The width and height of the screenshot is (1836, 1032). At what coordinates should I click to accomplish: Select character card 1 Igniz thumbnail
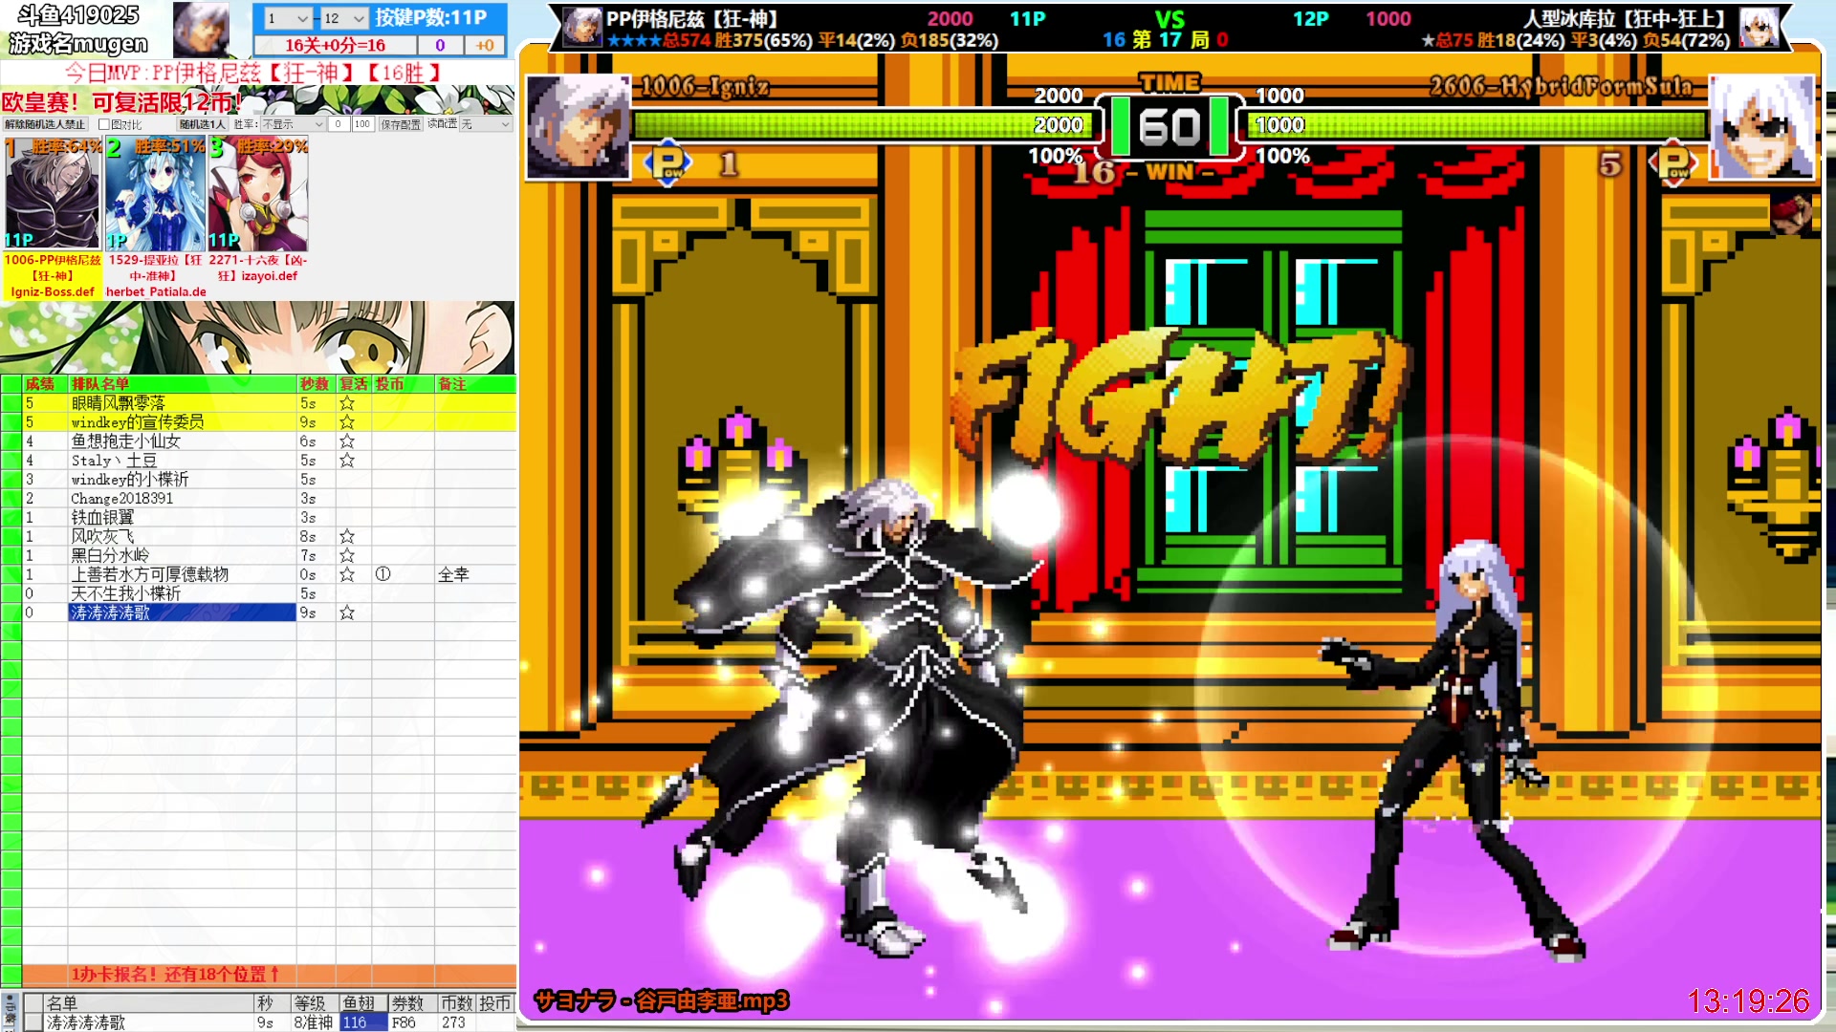(x=52, y=195)
